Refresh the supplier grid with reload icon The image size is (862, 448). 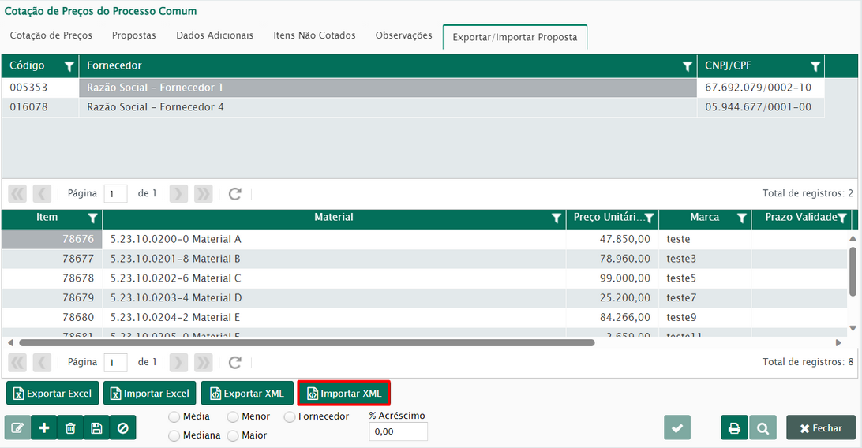click(x=234, y=193)
